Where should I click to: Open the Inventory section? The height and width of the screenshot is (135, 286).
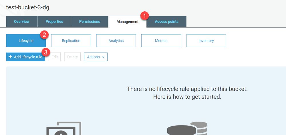206,41
